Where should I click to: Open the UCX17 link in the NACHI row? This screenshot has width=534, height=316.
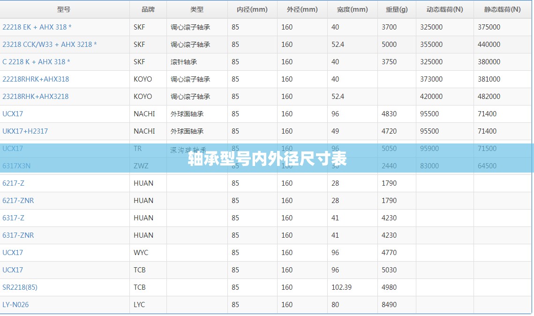pos(13,114)
